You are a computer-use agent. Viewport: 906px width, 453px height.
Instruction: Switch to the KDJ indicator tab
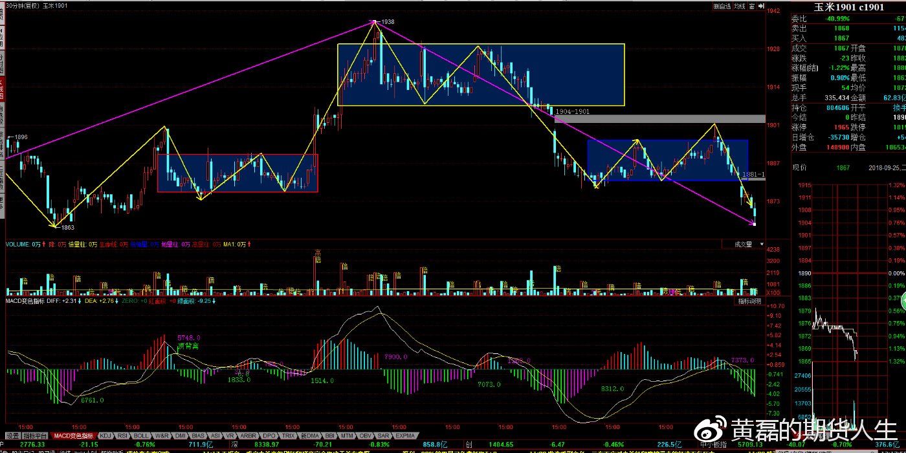click(105, 436)
